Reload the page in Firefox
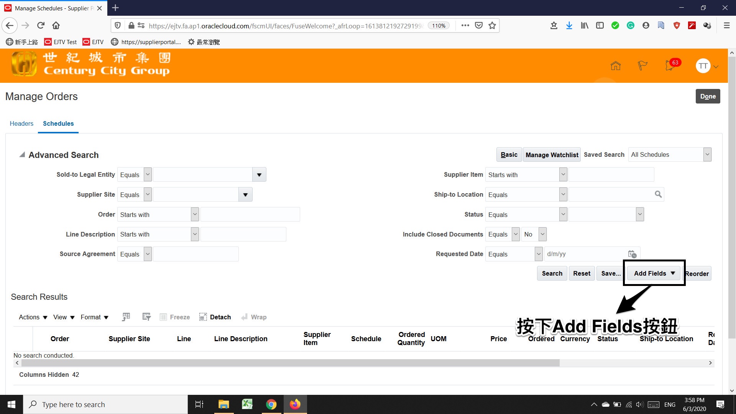 (41, 26)
